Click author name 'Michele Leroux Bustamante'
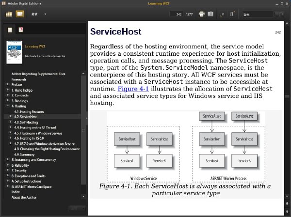 [45, 56]
